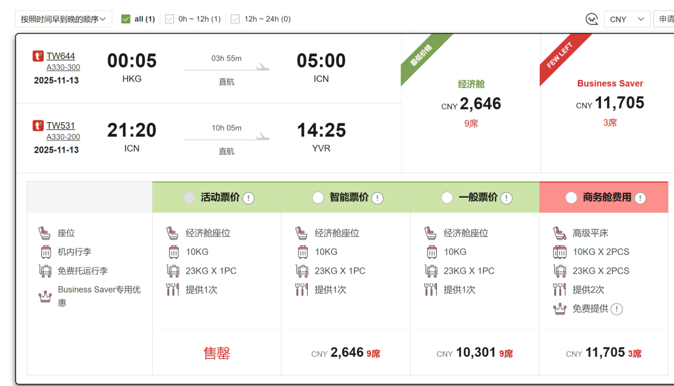Select the 商务舱费用 radio button
The width and height of the screenshot is (674, 386).
(571, 198)
